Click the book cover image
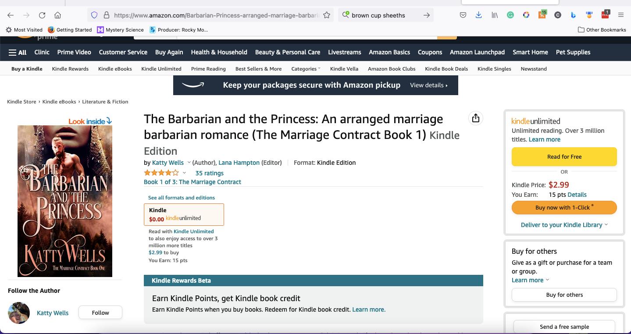 (65, 201)
